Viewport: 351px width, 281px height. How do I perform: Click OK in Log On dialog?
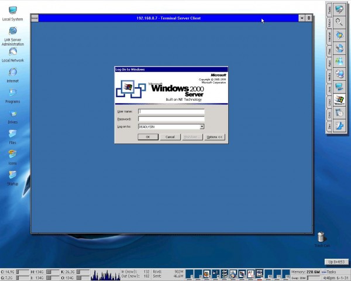[148, 137]
